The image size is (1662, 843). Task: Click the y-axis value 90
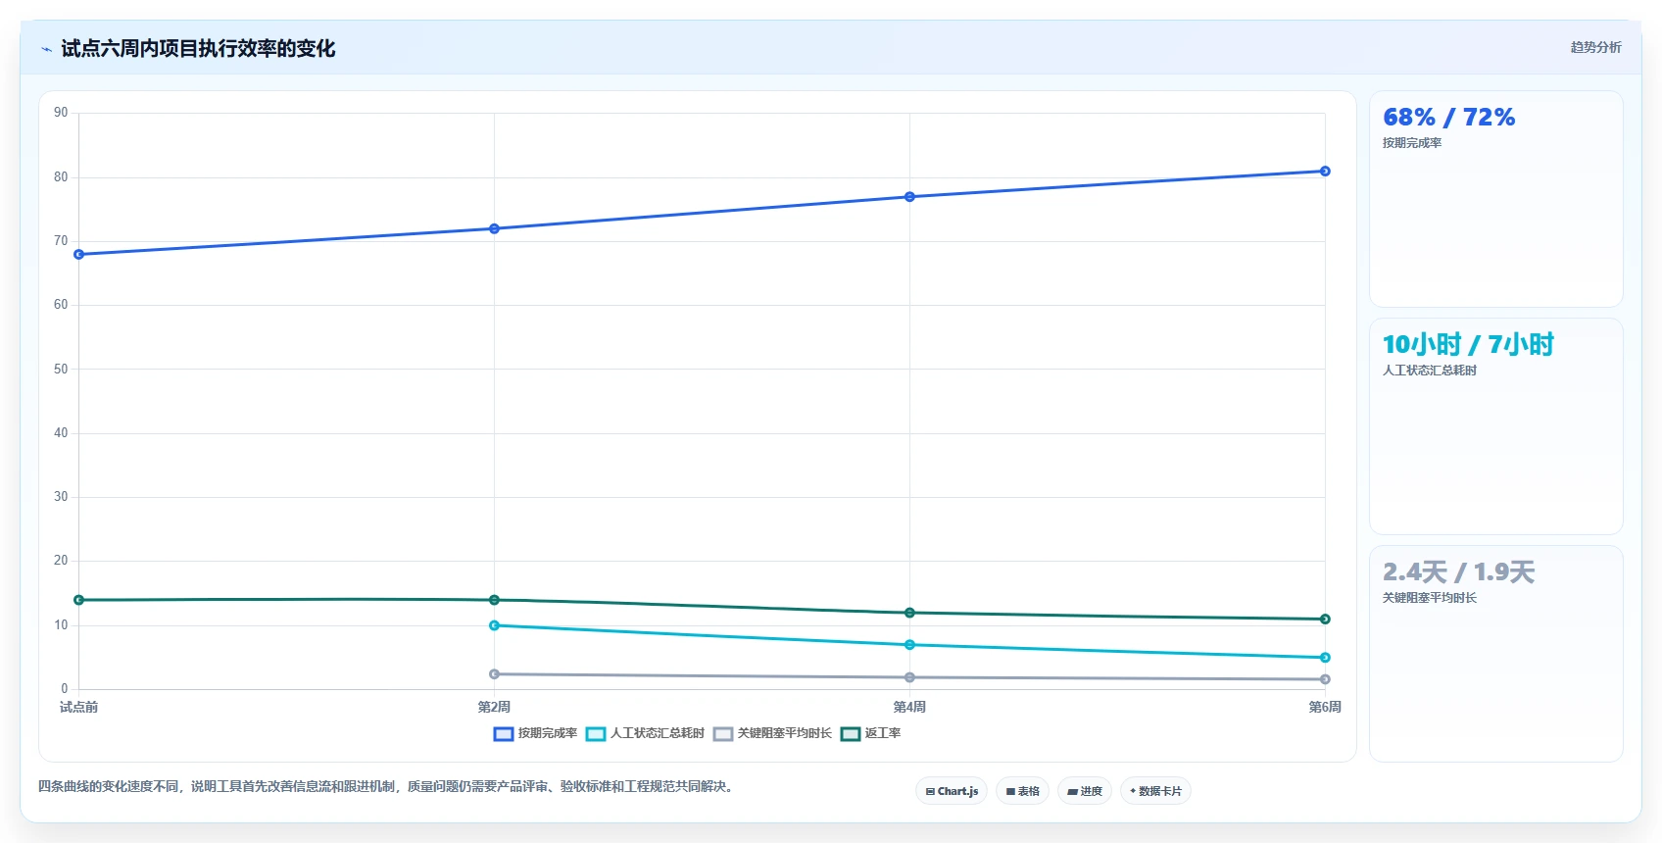coord(61,113)
